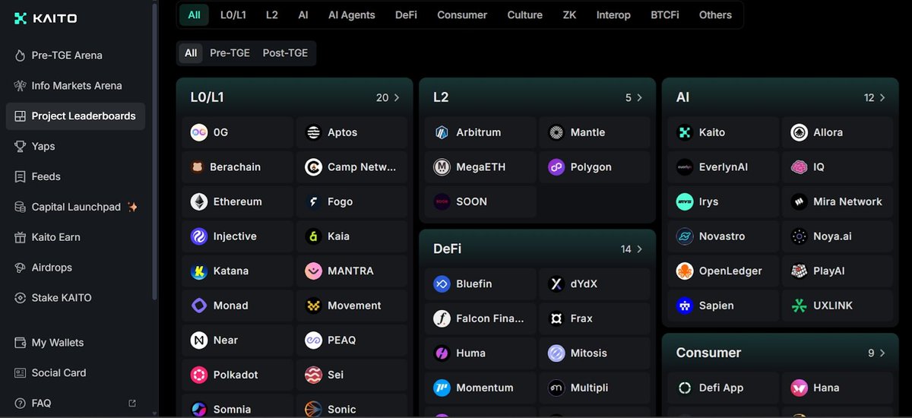This screenshot has height=418, width=912.
Task: Click the UXLINK green logo
Action: 799,306
